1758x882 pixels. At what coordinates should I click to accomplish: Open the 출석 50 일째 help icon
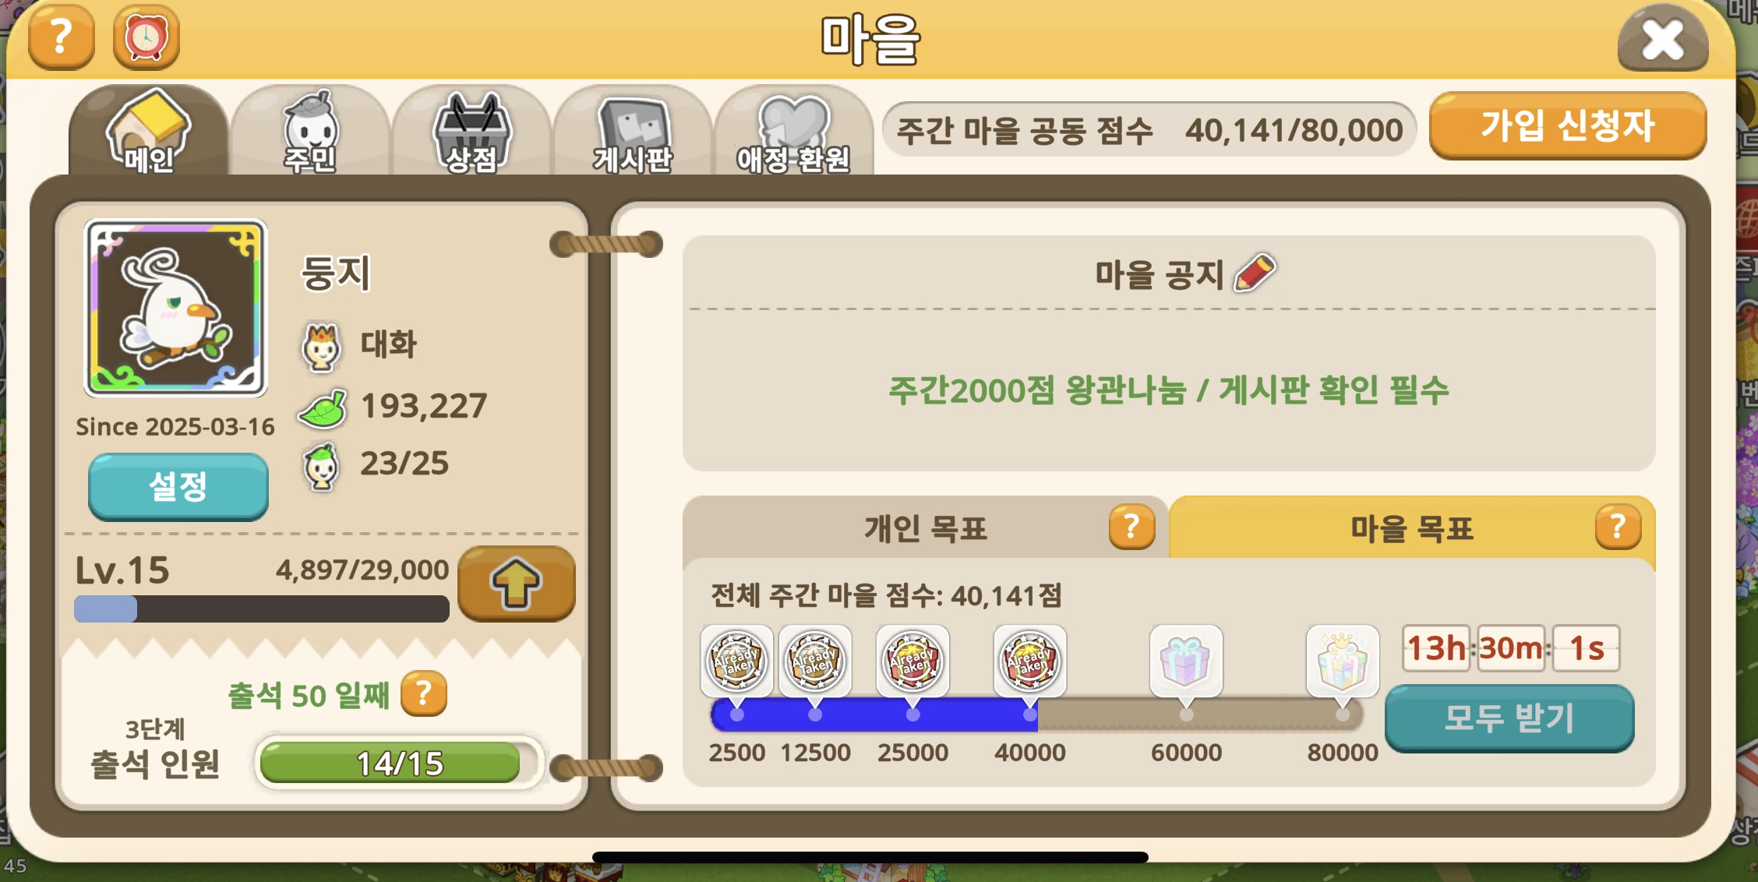point(423,693)
